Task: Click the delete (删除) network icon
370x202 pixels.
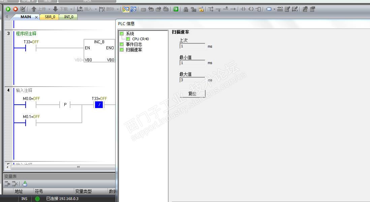Action: pyautogui.click(x=102, y=9)
